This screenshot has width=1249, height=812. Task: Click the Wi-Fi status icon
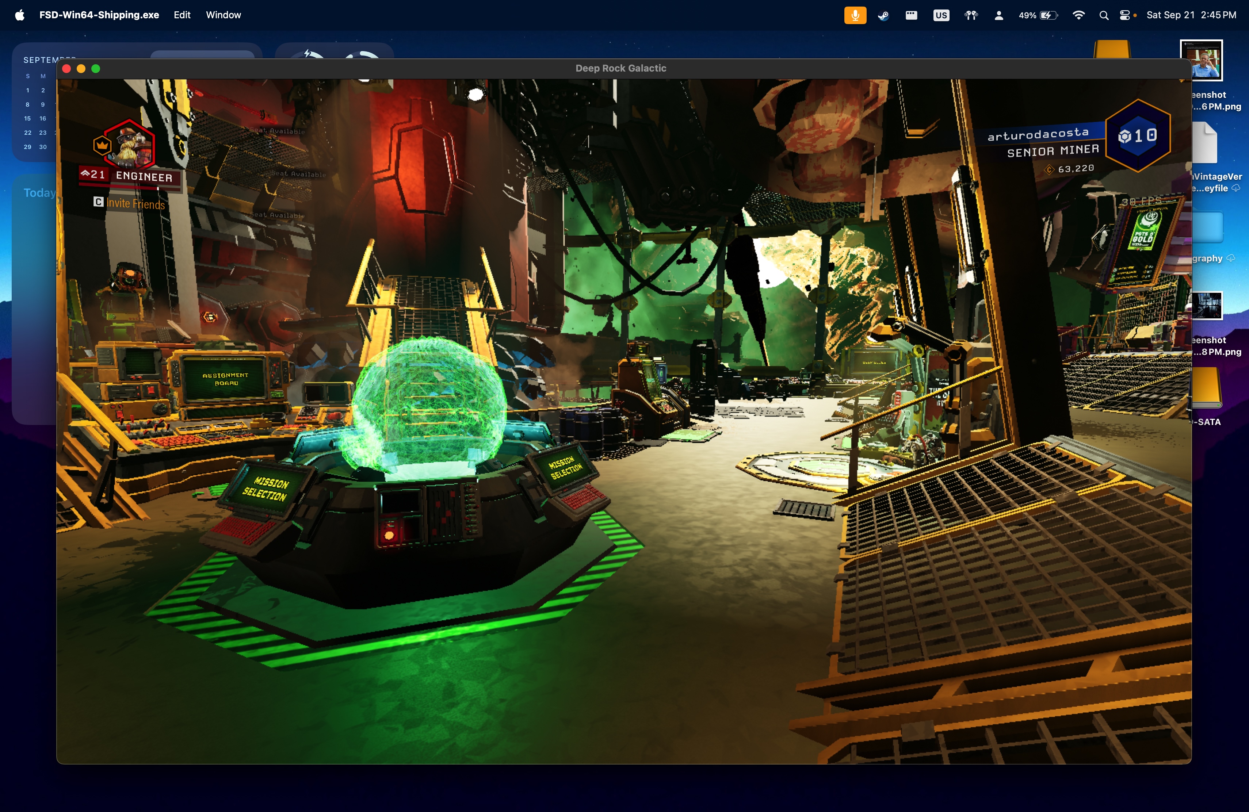click(1078, 15)
